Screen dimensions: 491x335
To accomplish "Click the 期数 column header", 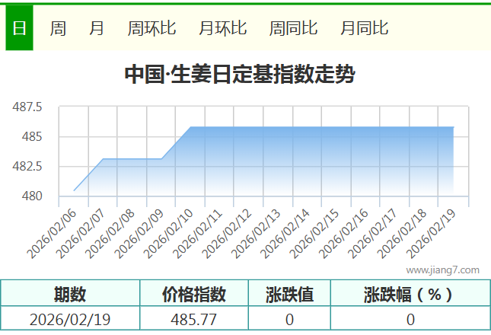I will click(70, 294).
